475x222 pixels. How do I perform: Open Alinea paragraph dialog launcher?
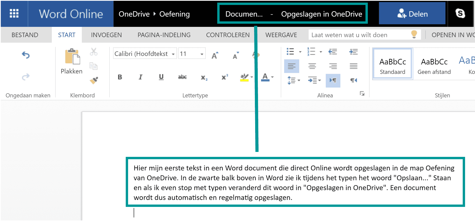point(362,93)
